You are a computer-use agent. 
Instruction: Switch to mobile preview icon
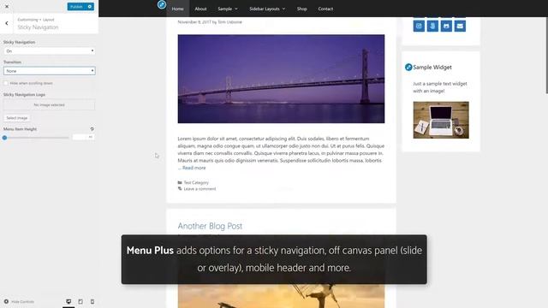(92, 301)
